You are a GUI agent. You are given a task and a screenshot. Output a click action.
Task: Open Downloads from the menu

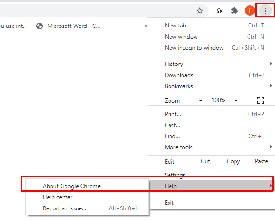click(x=211, y=75)
